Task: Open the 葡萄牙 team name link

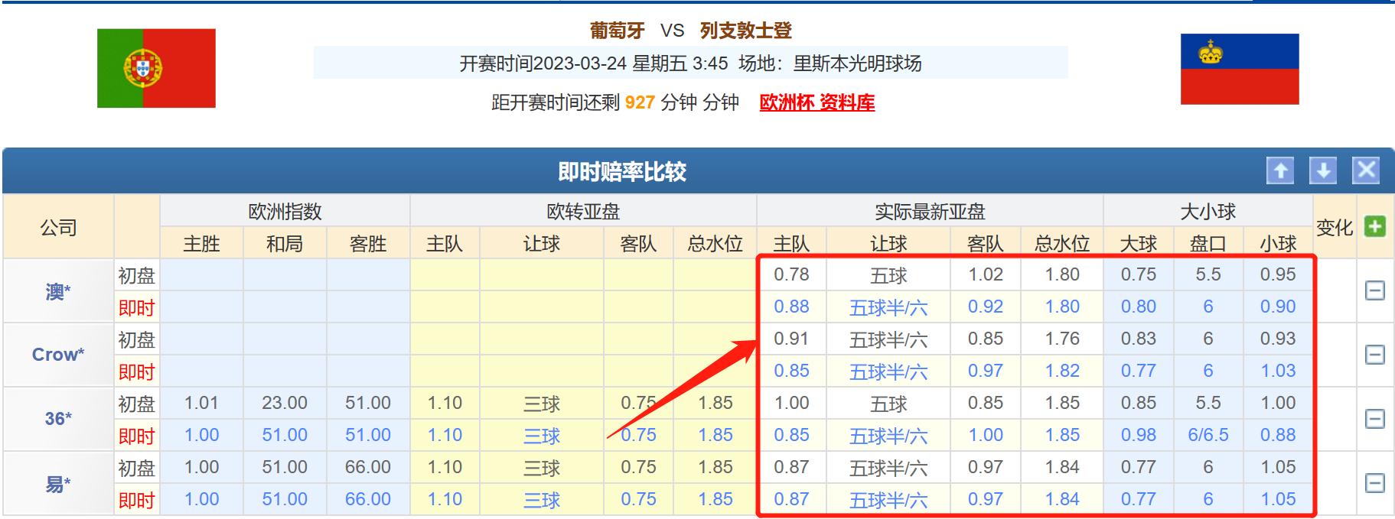Action: (617, 31)
